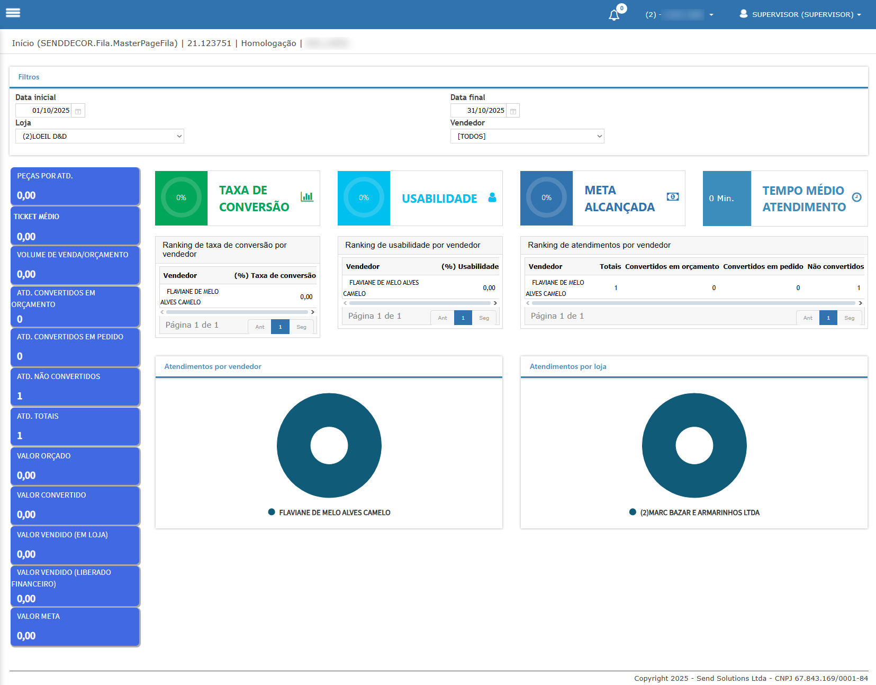876x685 pixels.
Task: Click the notification bell icon
Action: [614, 15]
